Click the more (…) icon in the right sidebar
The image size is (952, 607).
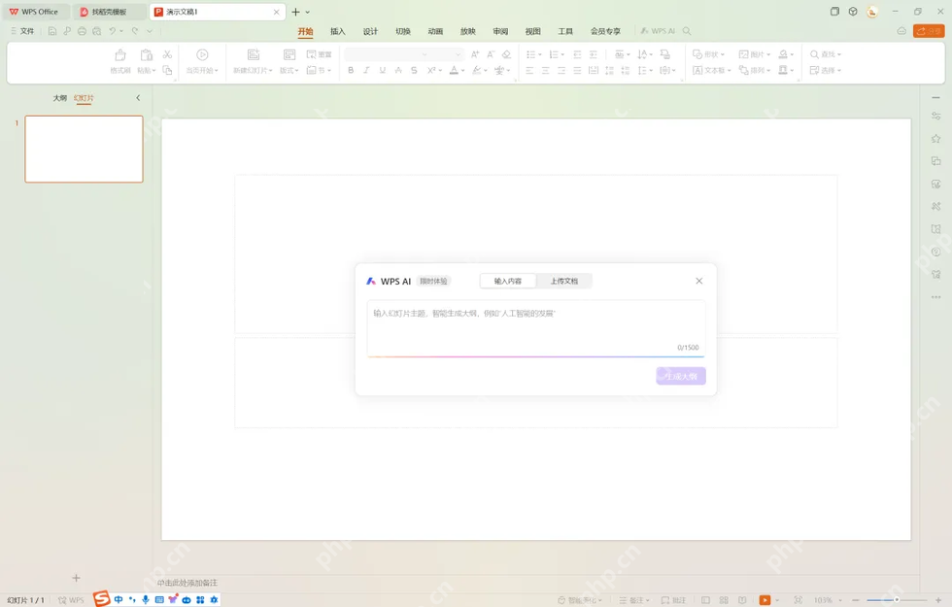click(x=935, y=297)
